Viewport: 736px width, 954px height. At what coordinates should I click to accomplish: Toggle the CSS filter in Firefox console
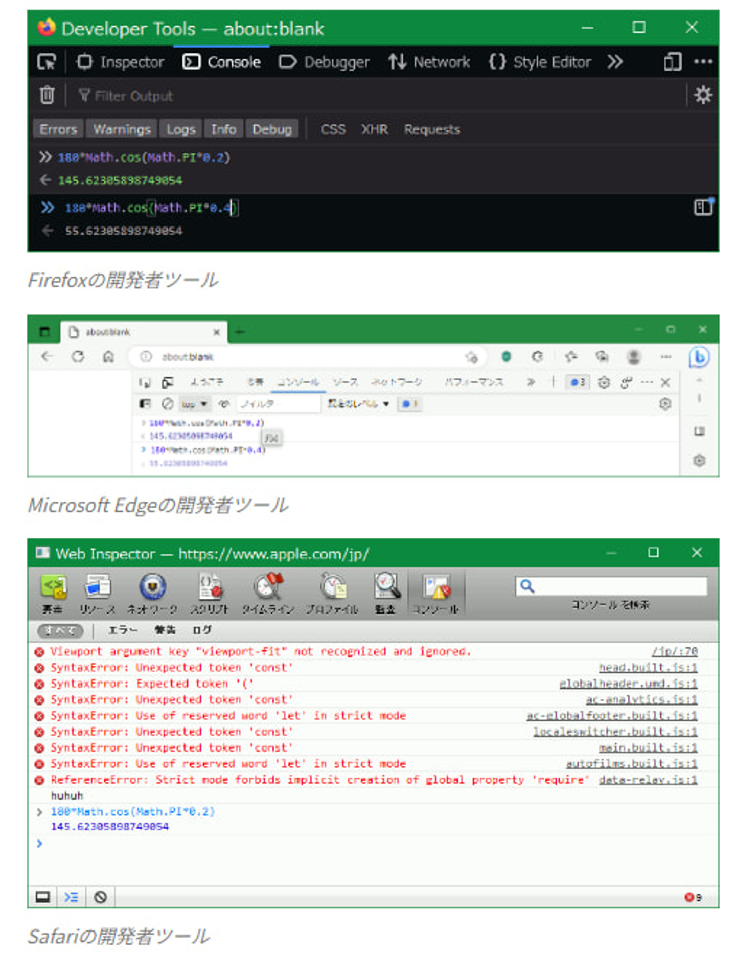point(333,129)
